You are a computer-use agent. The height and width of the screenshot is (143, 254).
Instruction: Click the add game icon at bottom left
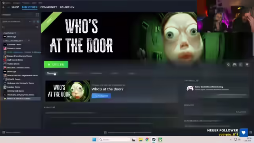4,132
